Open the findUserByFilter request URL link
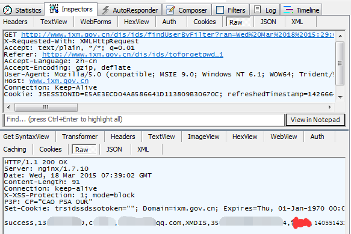 [x=178, y=35]
